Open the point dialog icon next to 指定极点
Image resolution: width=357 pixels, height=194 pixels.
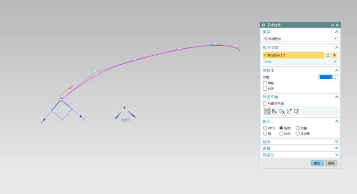(x=328, y=55)
